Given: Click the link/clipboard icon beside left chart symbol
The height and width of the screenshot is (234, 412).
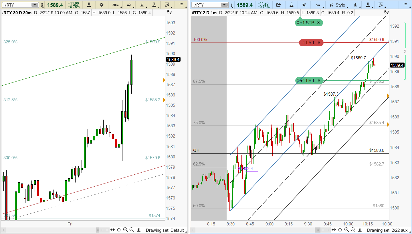Looking at the screenshot, I should [x=42, y=5].
